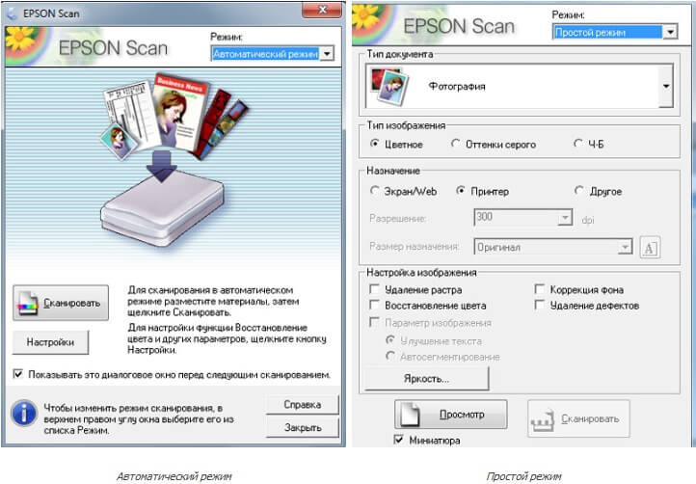This screenshot has height=484, width=696.
Task: Click the blue info icon near bottom hint
Action: (x=24, y=414)
